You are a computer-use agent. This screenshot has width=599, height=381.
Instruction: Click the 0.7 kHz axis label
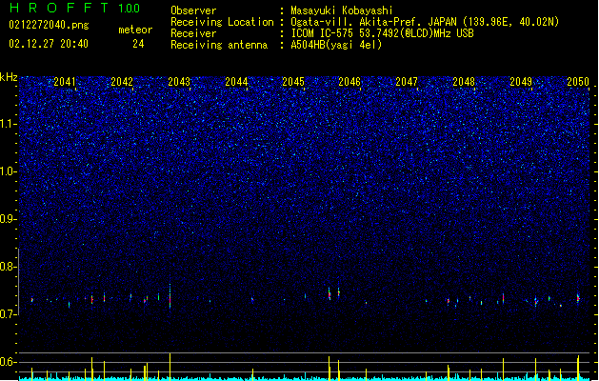9,314
